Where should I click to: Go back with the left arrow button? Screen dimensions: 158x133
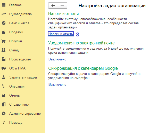[53, 5]
